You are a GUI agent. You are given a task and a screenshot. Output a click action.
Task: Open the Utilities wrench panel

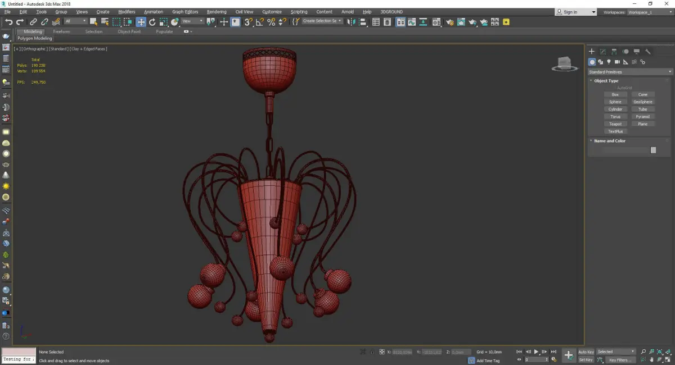648,52
